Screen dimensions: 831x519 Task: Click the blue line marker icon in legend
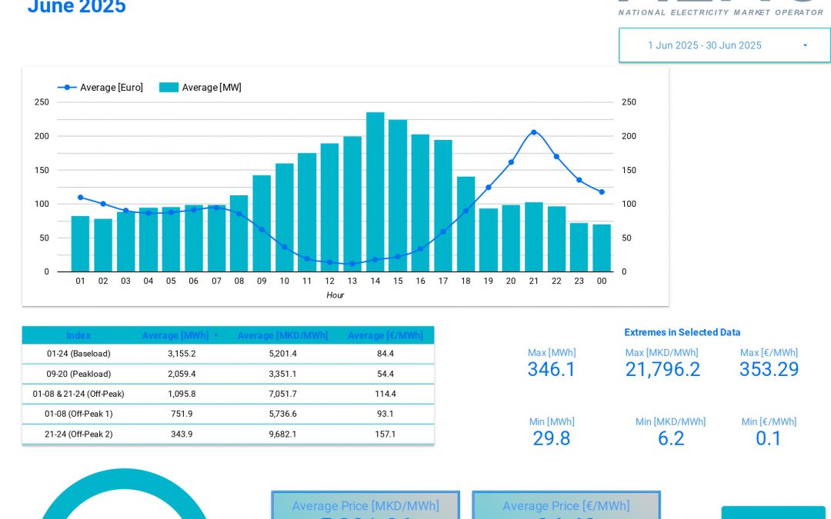68,87
